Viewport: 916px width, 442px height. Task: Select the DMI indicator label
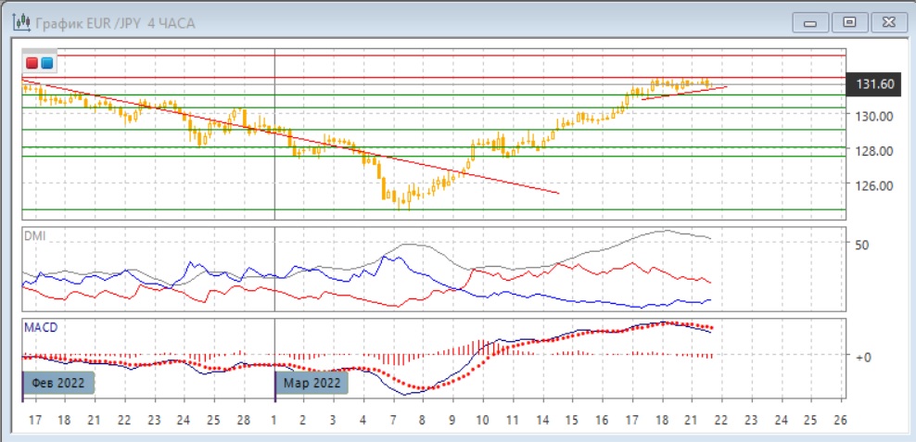pos(34,236)
